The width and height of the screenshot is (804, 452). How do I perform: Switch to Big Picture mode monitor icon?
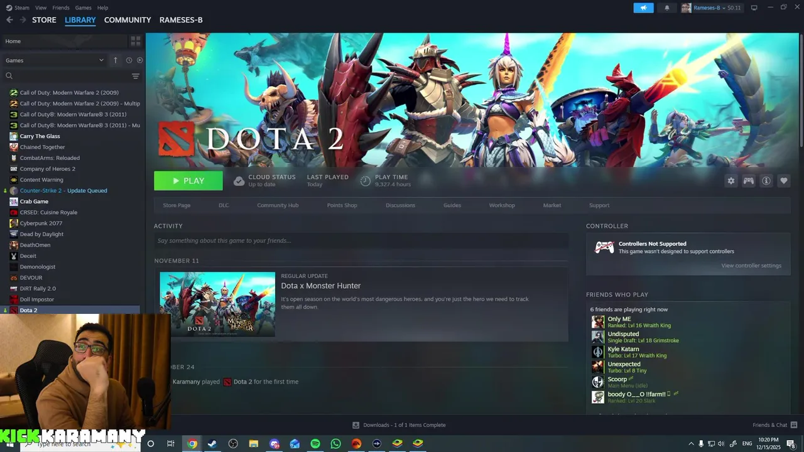click(754, 8)
